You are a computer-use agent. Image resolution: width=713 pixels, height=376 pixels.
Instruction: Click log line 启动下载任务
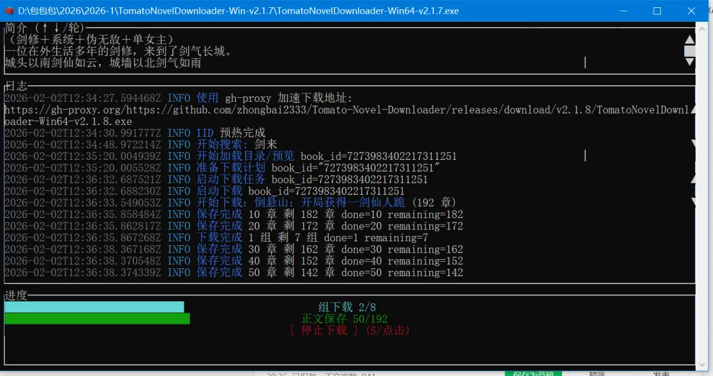click(x=216, y=179)
